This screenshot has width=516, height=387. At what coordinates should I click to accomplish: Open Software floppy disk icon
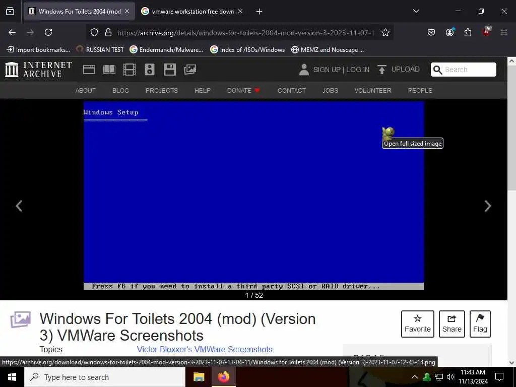point(169,70)
